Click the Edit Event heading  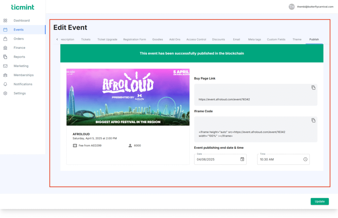(70, 27)
